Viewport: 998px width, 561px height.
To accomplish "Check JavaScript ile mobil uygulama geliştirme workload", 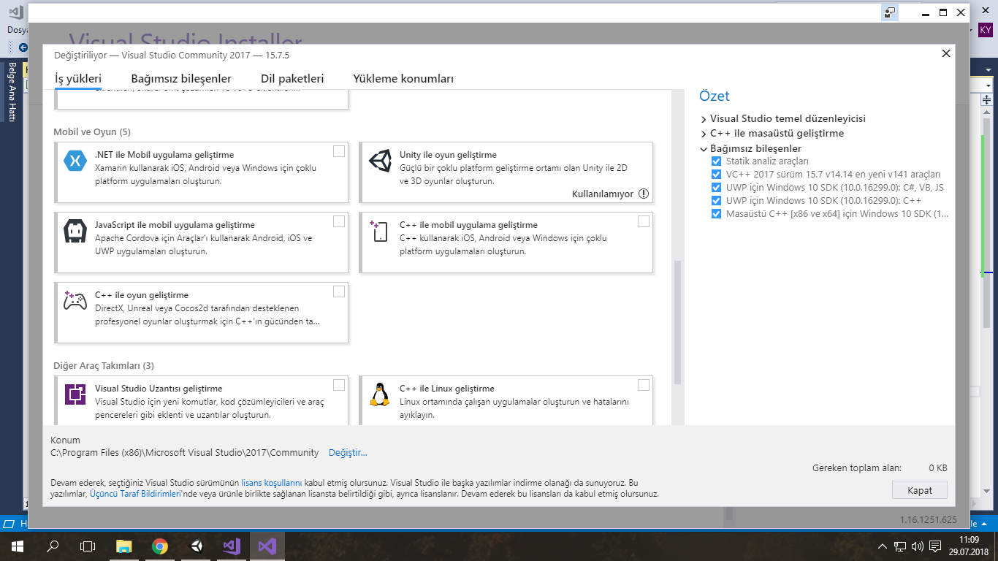I will tap(339, 221).
